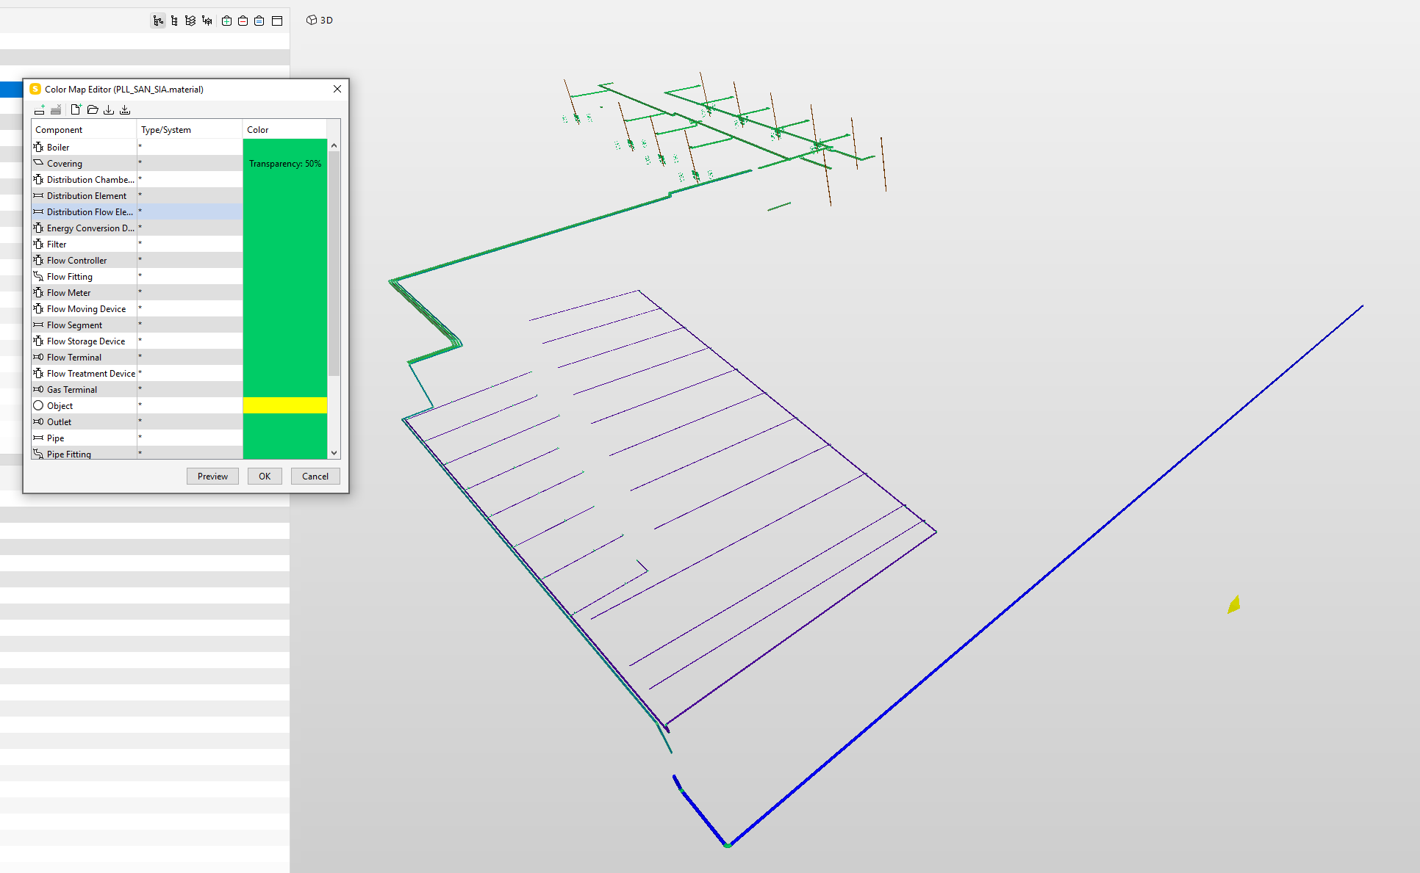
Task: Click the Flow Fitting component icon
Action: coord(38,276)
